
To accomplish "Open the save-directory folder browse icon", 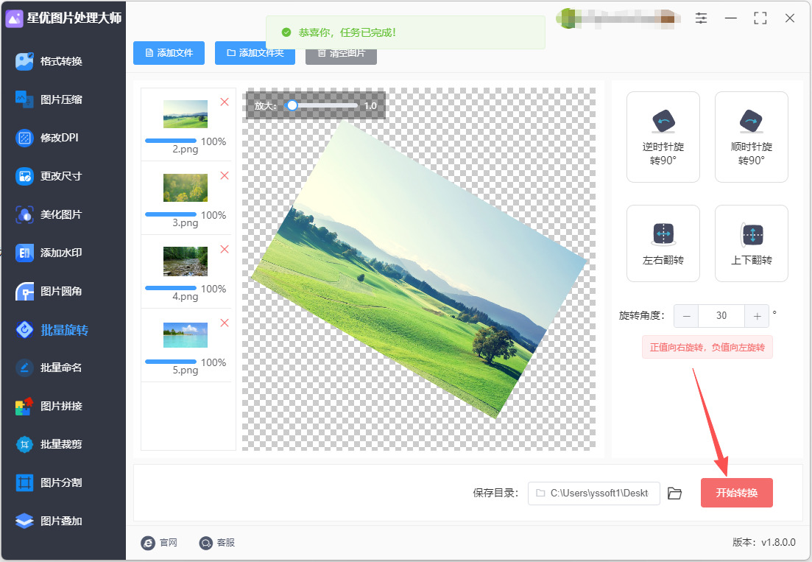I will click(674, 493).
